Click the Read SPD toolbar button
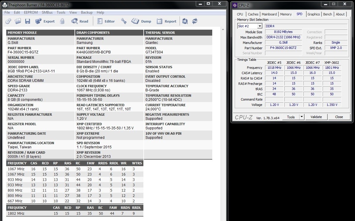This screenshot has height=221, width=355. pyautogui.click(x=80, y=21)
